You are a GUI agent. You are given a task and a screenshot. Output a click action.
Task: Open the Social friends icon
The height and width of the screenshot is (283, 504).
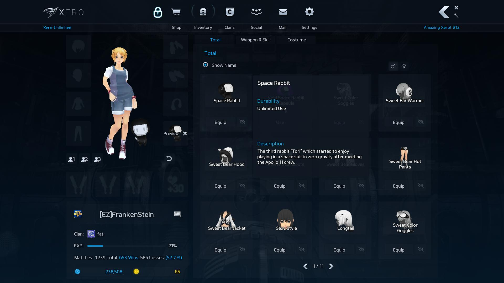click(x=256, y=12)
